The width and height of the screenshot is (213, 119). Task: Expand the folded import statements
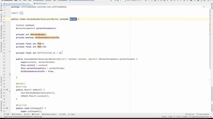(x=21, y=13)
